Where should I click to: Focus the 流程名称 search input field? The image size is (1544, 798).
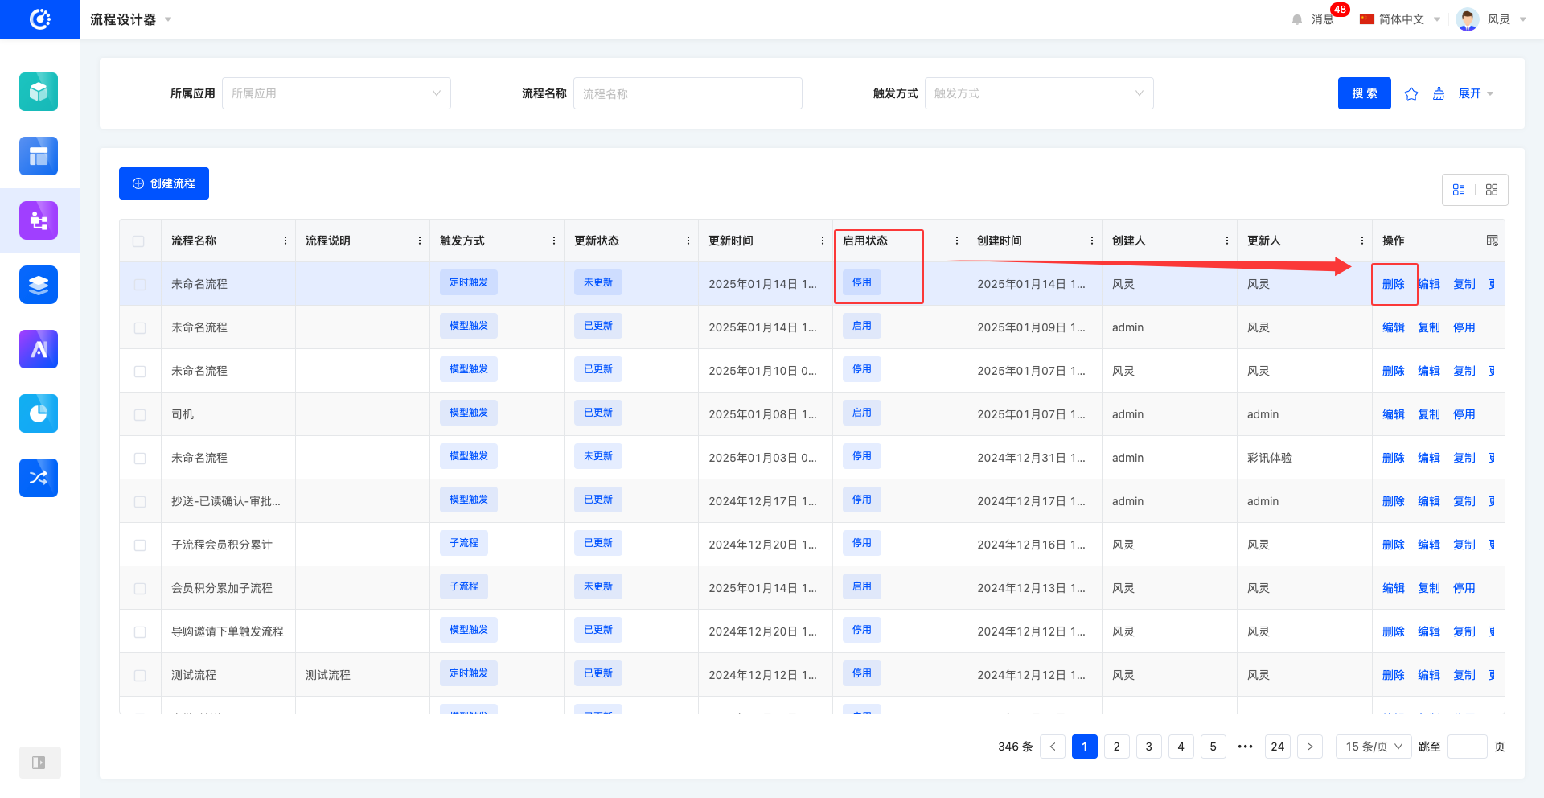point(687,93)
